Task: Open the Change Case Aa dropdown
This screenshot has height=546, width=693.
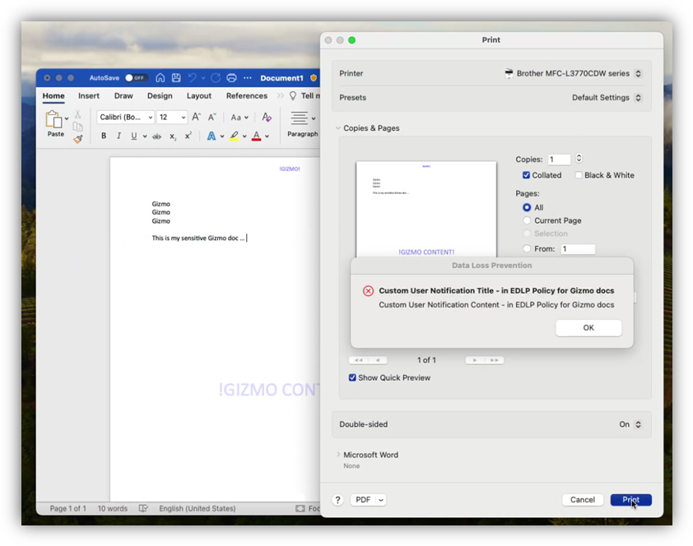Action: pos(240,118)
